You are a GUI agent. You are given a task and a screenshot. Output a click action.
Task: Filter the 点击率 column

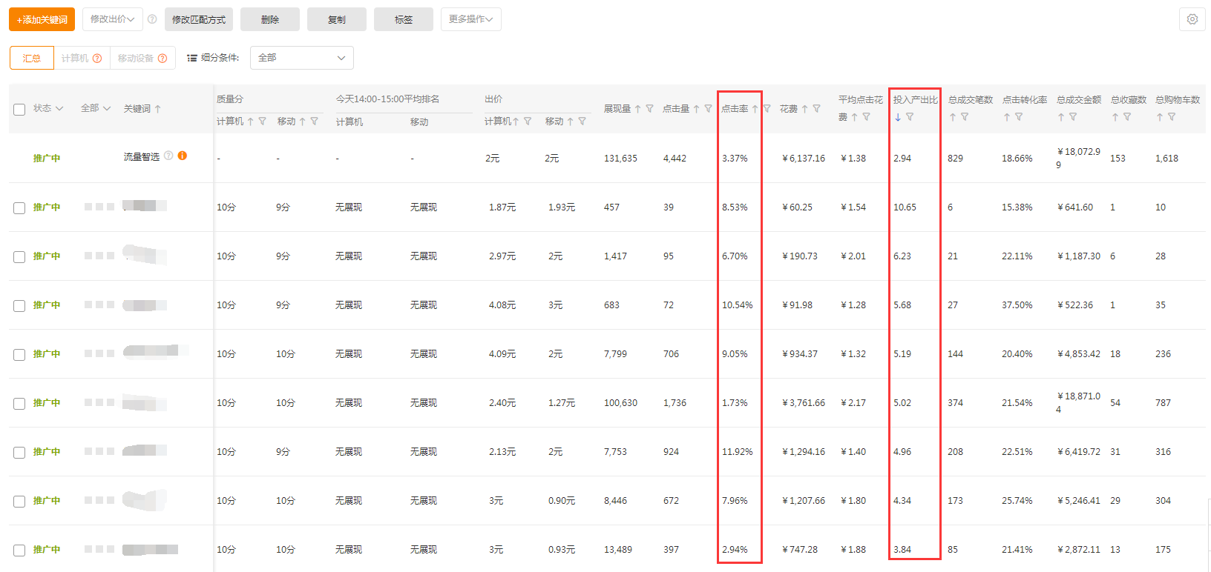767,109
